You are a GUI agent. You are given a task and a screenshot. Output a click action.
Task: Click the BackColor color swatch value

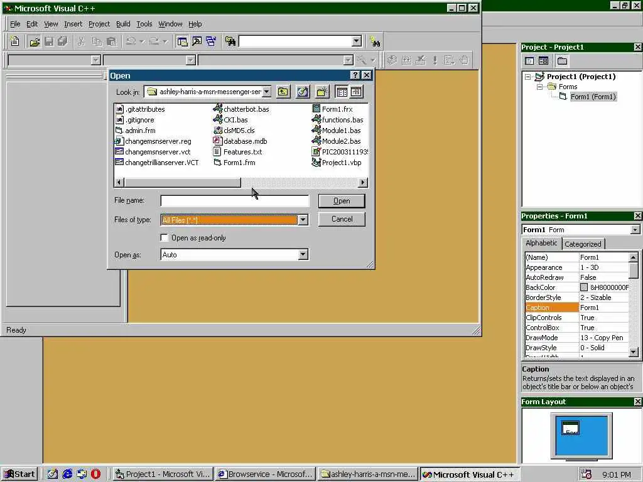coord(584,287)
